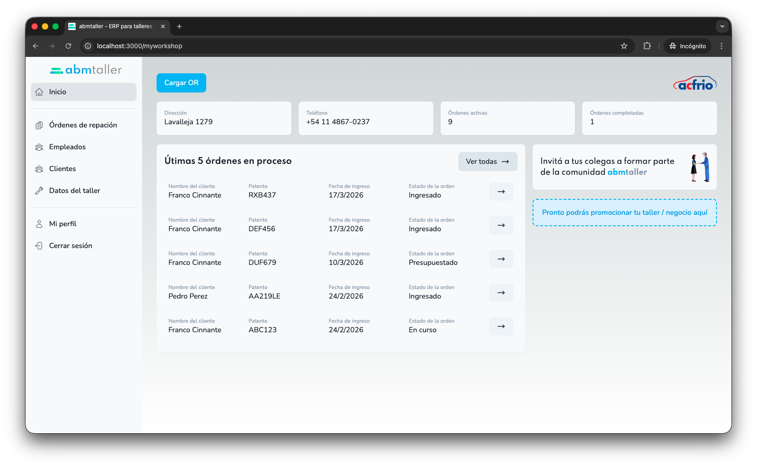Bookmark this page with the star icon
The height and width of the screenshot is (467, 757).
click(x=624, y=46)
